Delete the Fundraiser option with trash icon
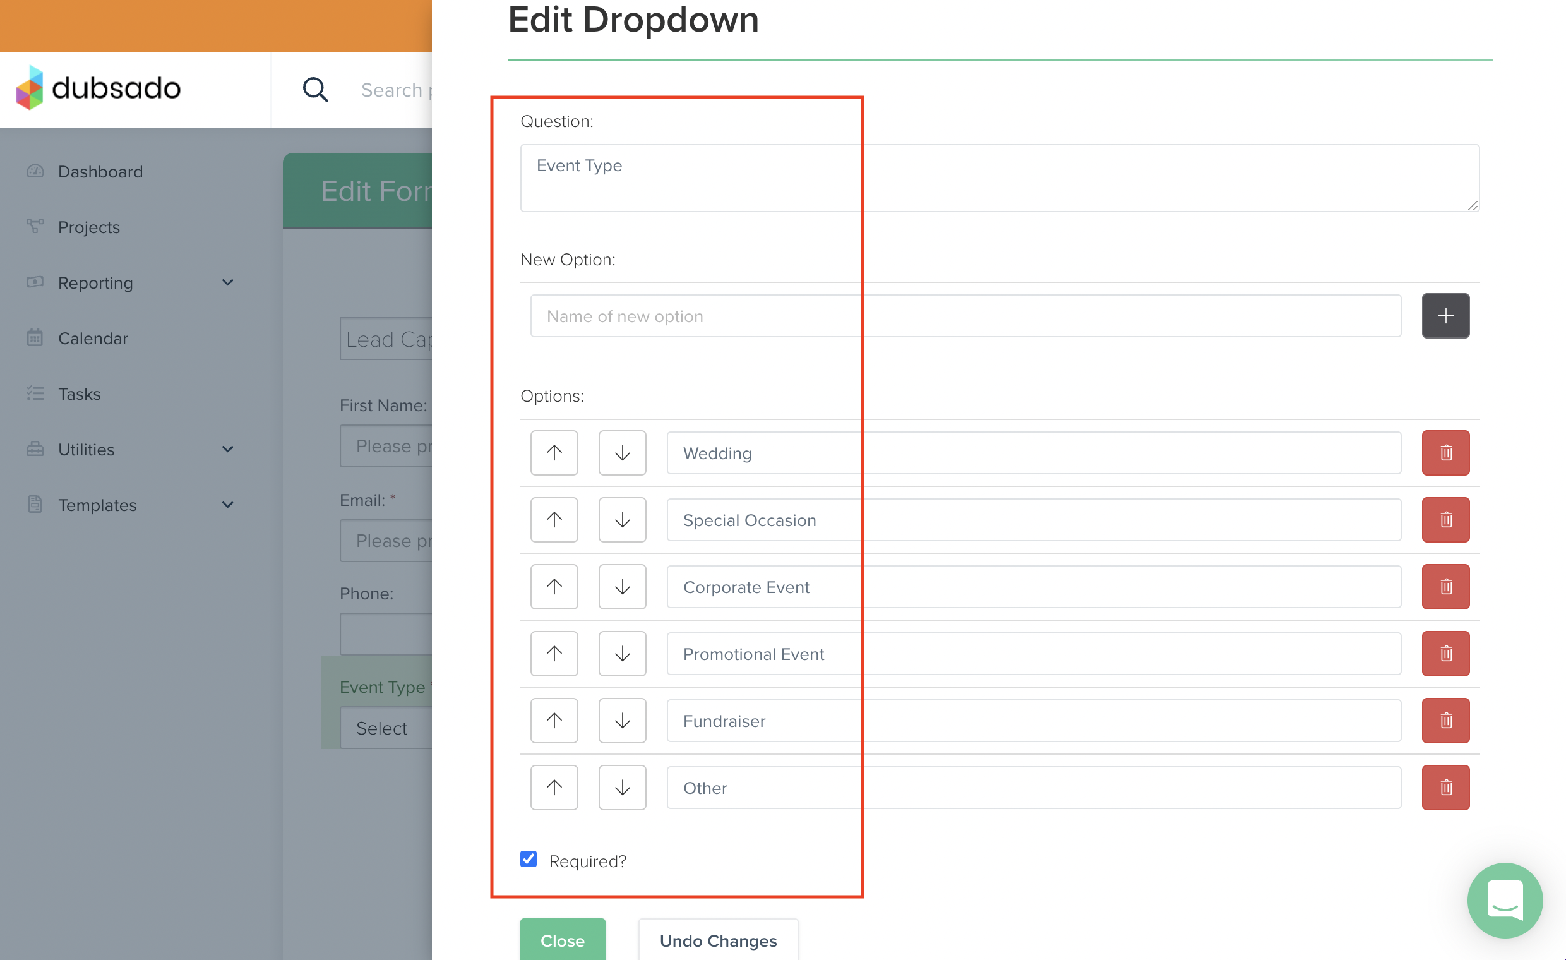The height and width of the screenshot is (960, 1566). point(1445,721)
